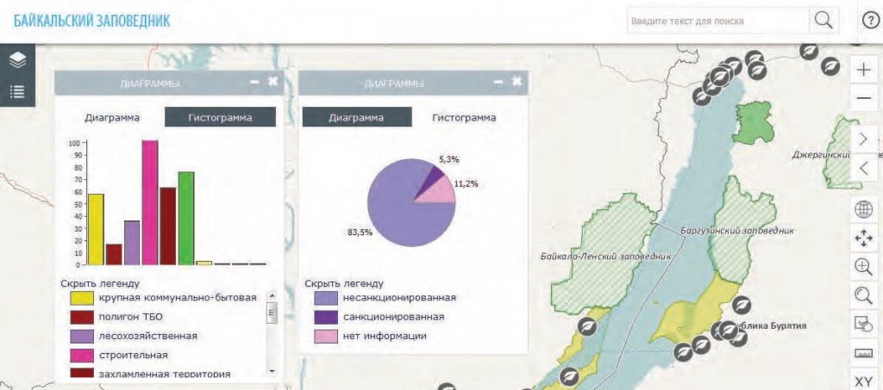883x390 pixels.
Task: Switch right panel to Диаграмма tab
Action: [355, 118]
